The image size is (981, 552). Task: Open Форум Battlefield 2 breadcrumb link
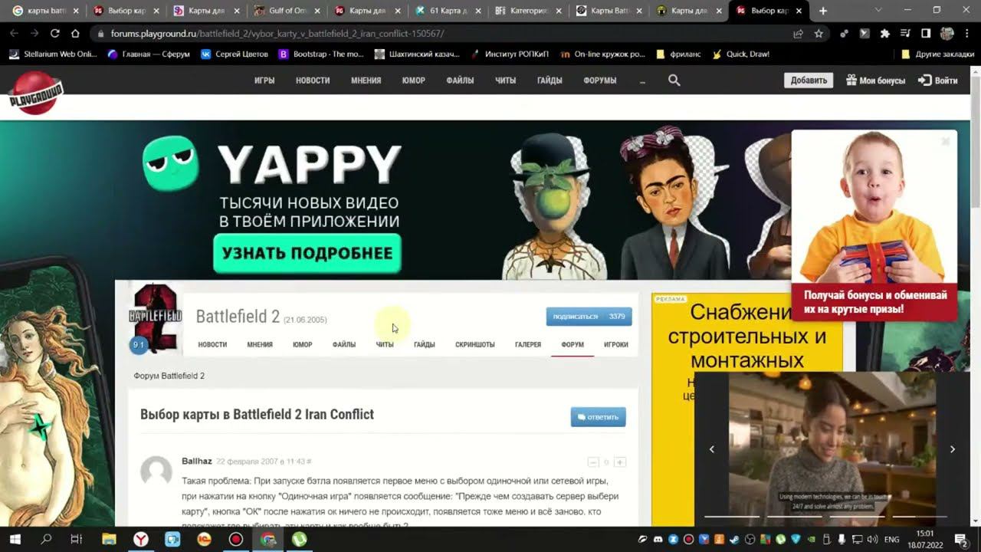coord(169,376)
